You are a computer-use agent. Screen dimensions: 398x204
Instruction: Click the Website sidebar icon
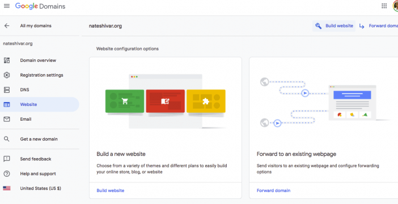click(x=7, y=104)
